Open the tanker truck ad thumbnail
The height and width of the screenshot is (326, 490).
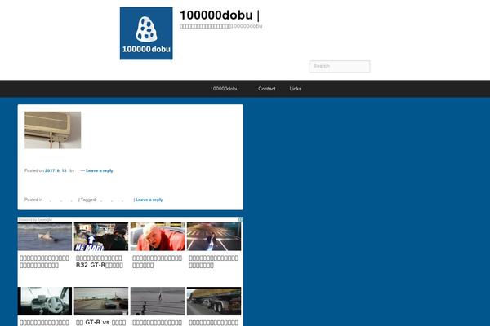click(213, 301)
